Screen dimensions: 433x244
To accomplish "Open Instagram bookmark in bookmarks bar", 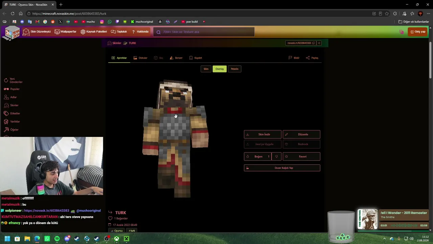I will tap(102, 22).
